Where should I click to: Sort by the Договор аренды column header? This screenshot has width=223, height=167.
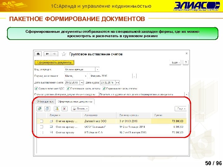click(133, 115)
